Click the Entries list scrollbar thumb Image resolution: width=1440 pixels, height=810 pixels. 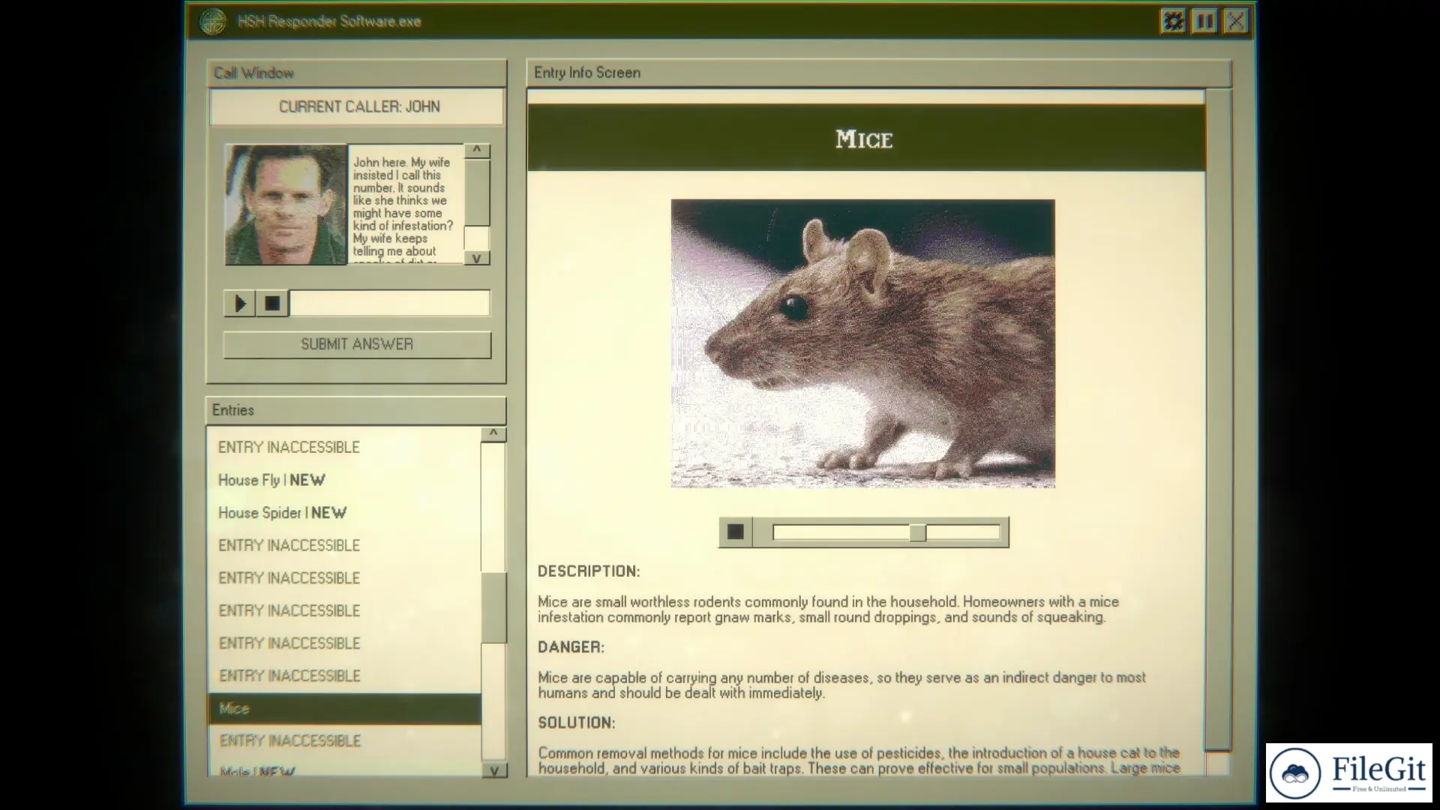[493, 607]
